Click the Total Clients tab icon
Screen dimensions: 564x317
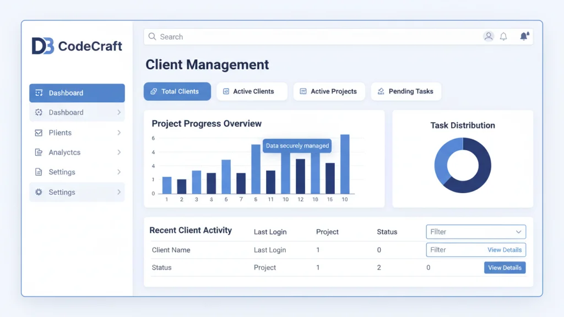(x=154, y=91)
